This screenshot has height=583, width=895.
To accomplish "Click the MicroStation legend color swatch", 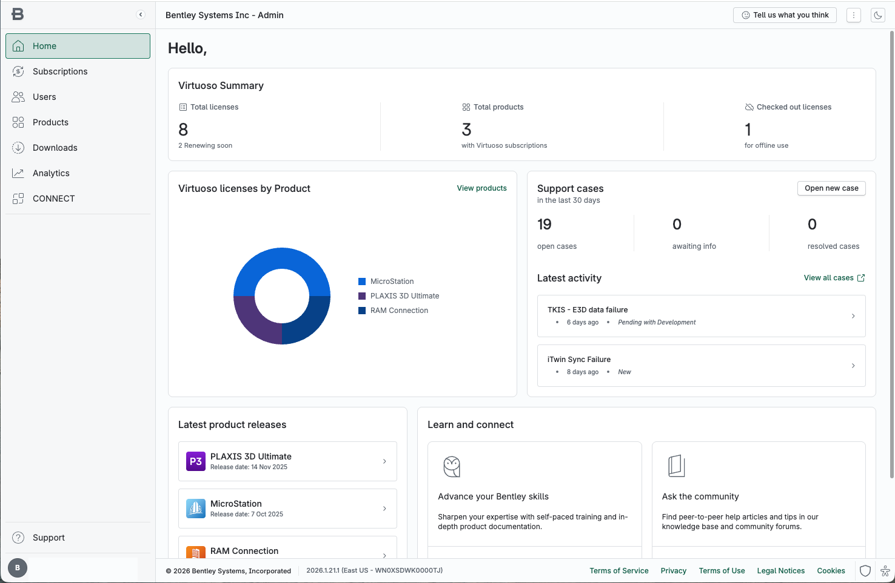I will pos(362,282).
